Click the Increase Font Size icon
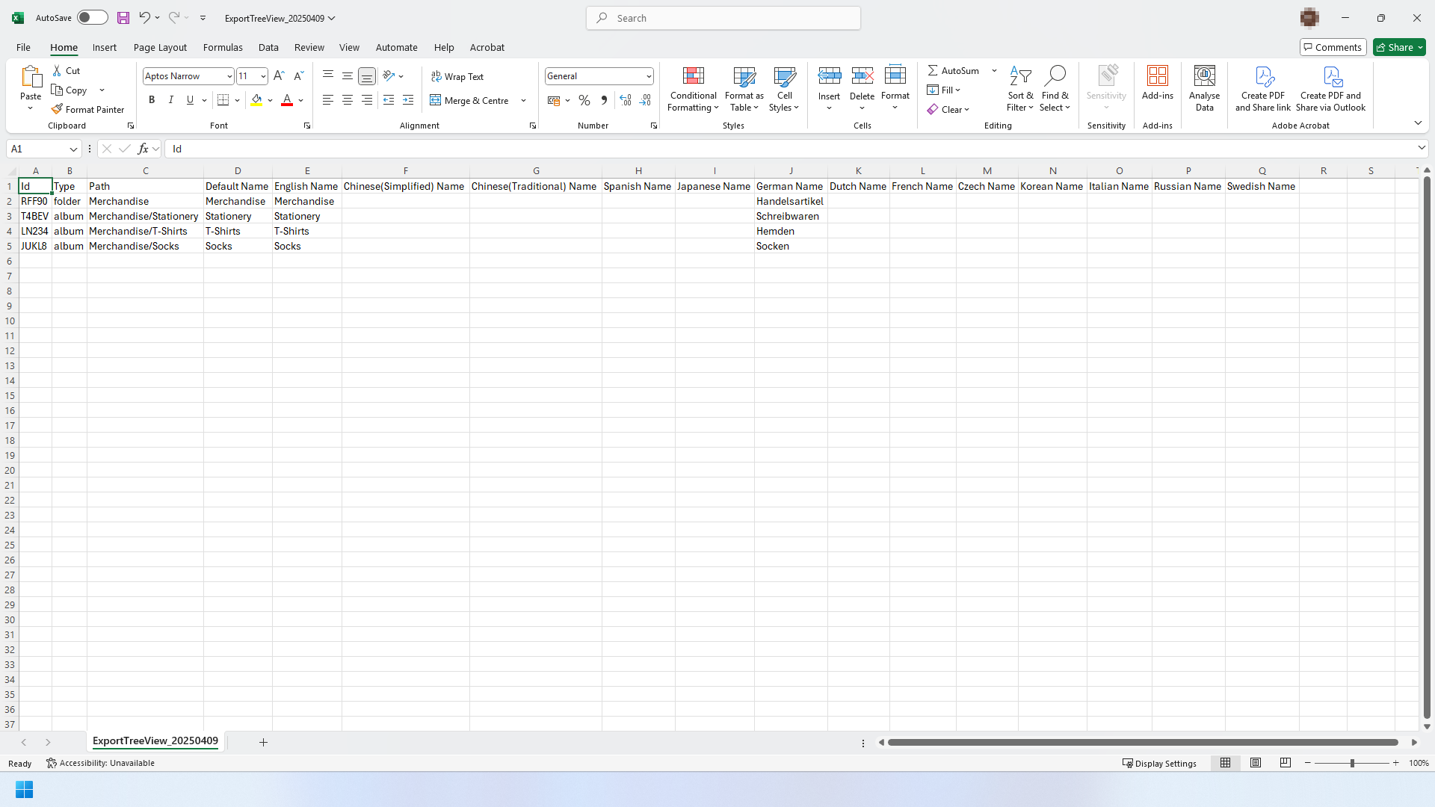The width and height of the screenshot is (1435, 807). click(279, 75)
